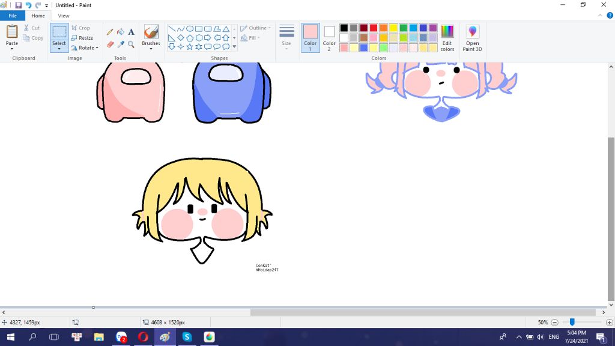This screenshot has width=615, height=346.
Task: Pick the Rounded rectangle shape
Action: pyautogui.click(x=208, y=29)
